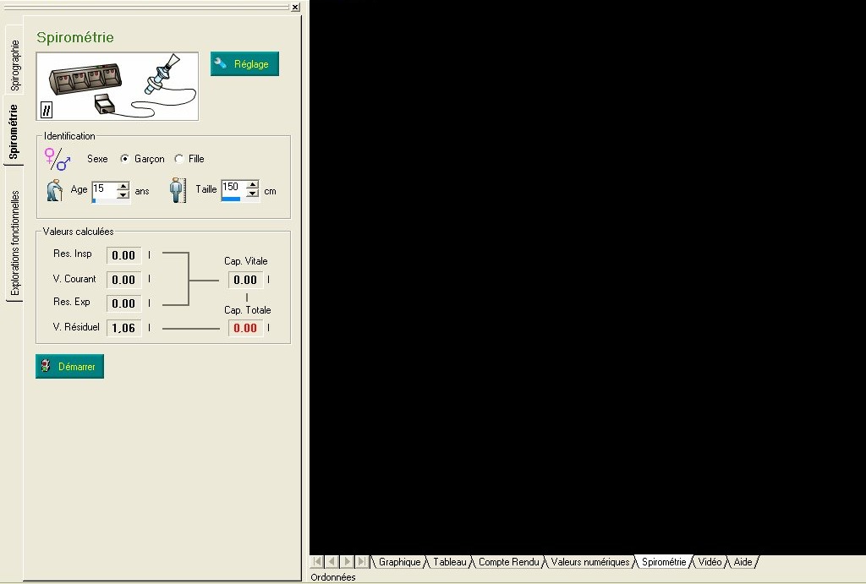Image resolution: width=866 pixels, height=584 pixels.
Task: Click the red Cap. Totale value
Action: click(x=245, y=328)
